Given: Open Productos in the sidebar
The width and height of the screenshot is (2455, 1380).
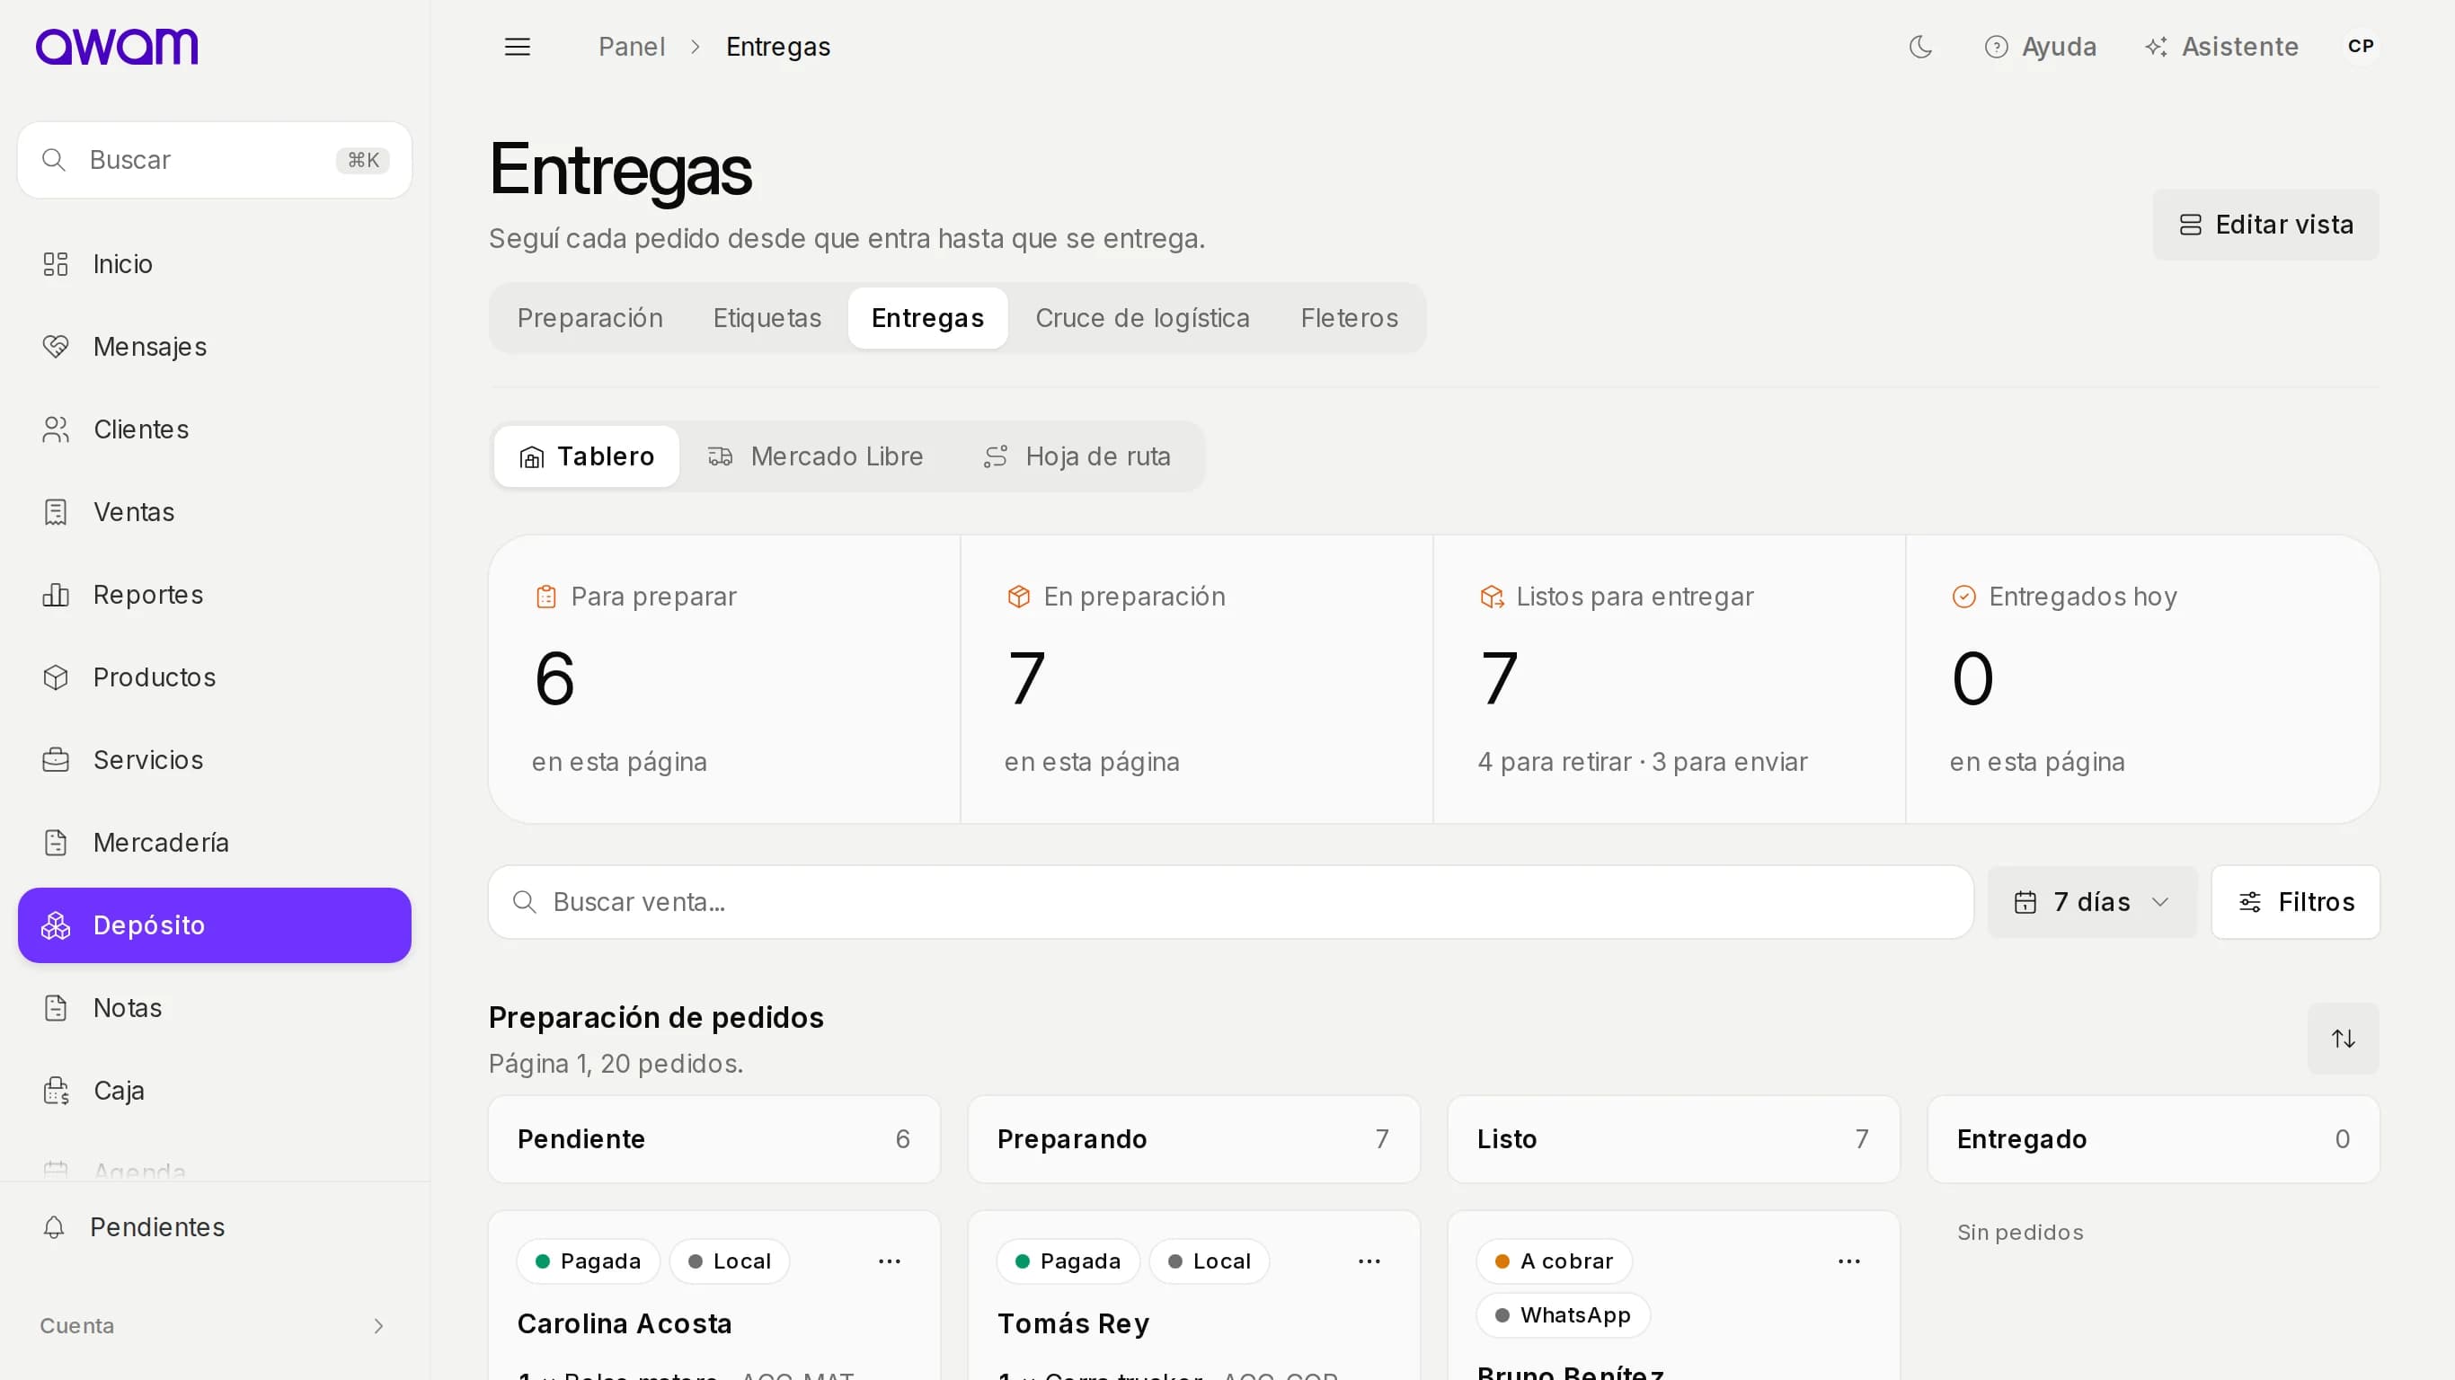Looking at the screenshot, I should (215, 677).
